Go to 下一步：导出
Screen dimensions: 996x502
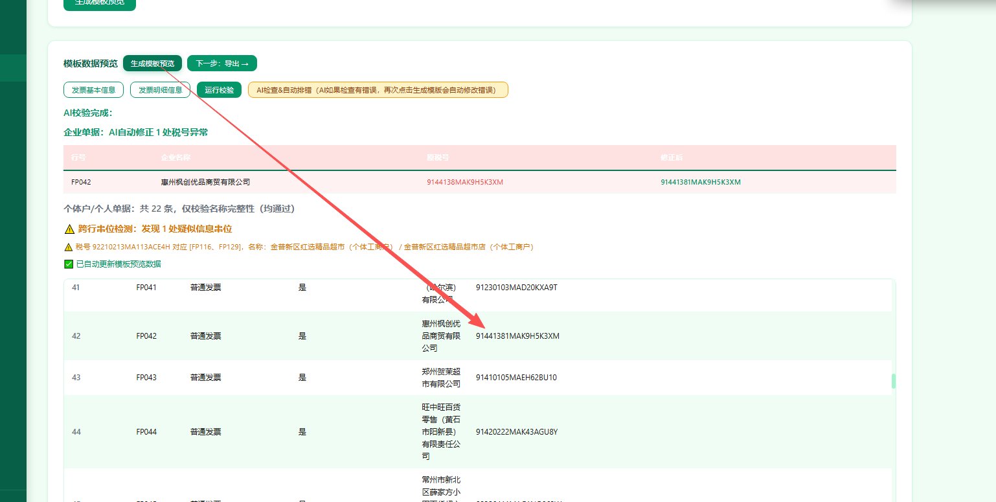tap(222, 63)
